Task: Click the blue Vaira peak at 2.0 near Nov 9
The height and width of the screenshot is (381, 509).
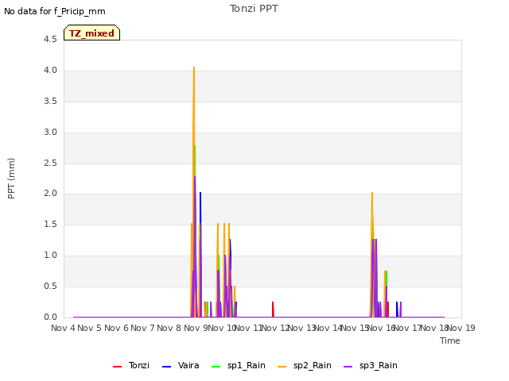Action: point(200,193)
